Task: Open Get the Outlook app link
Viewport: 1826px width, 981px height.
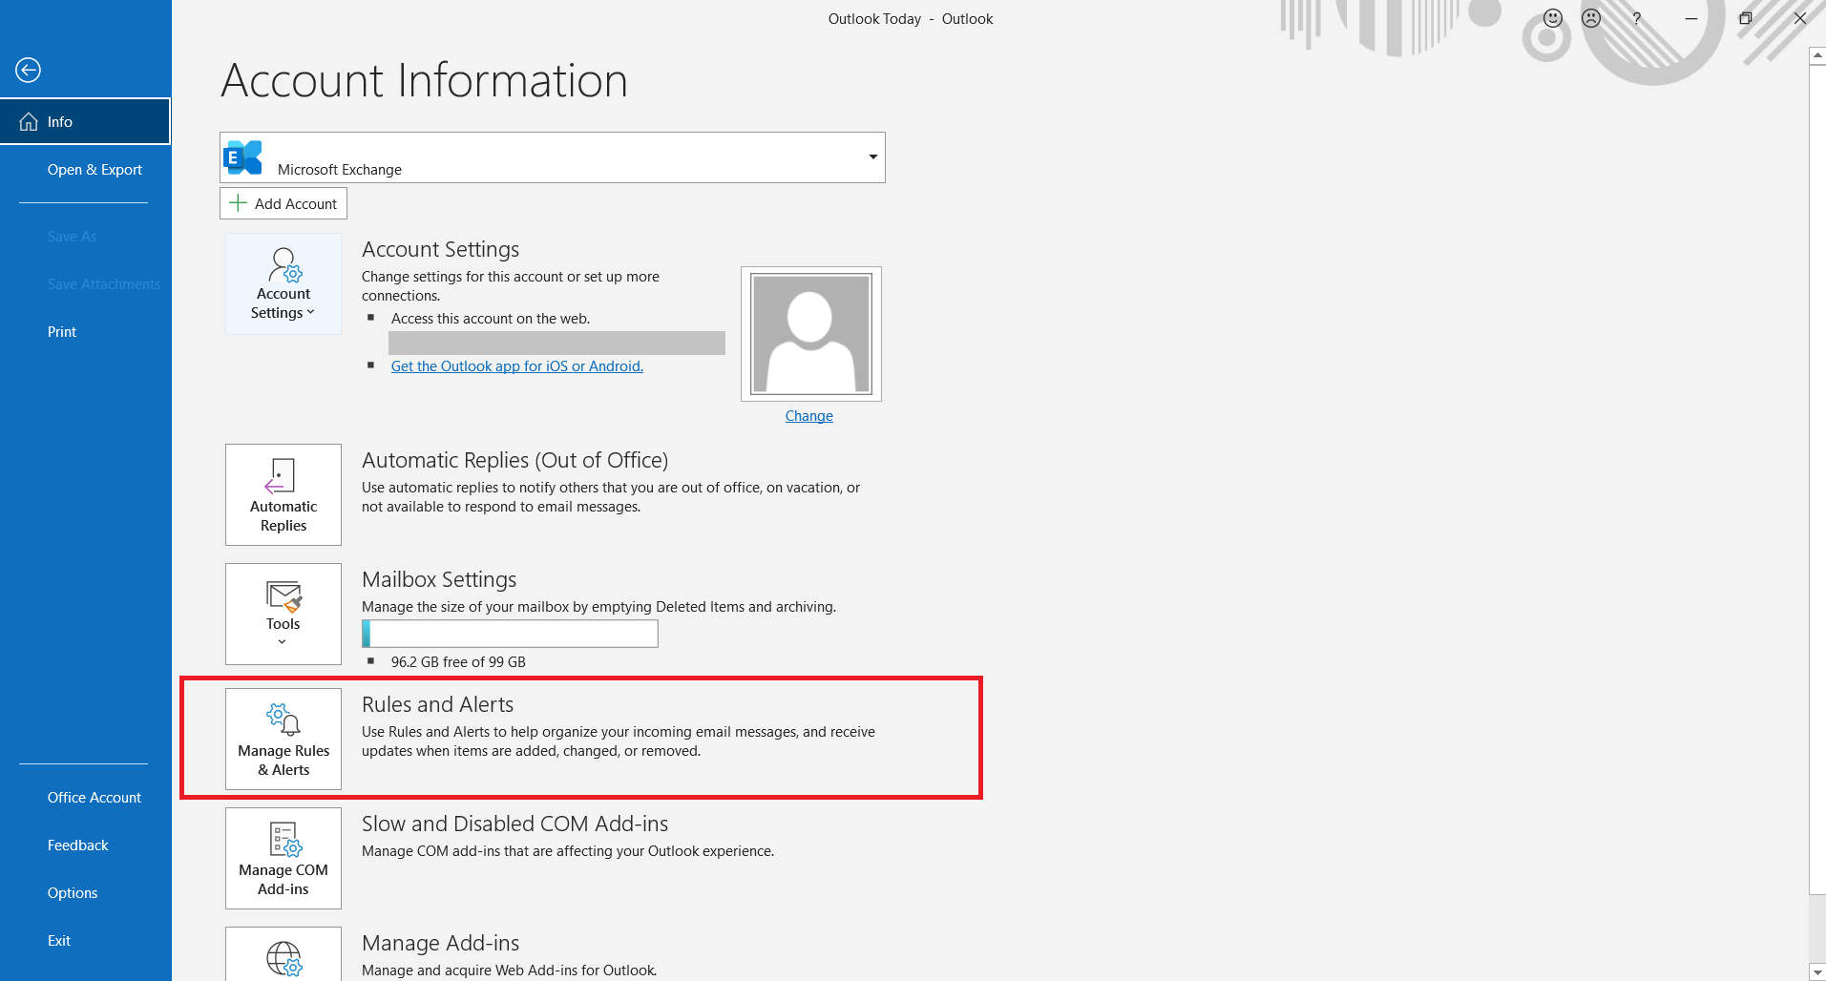Action: coord(516,365)
